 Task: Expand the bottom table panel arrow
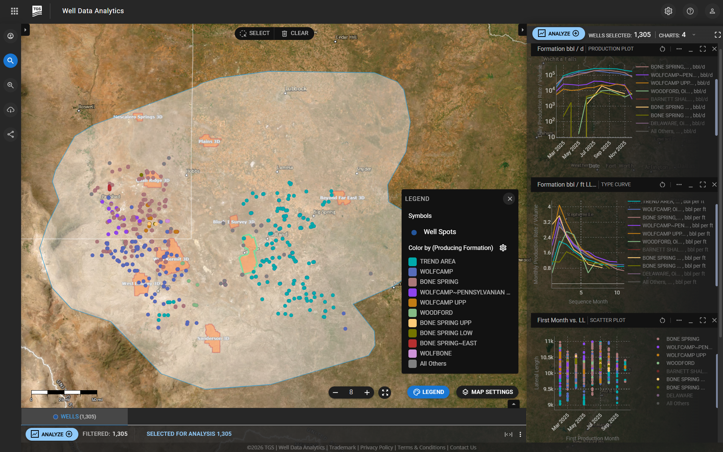pyautogui.click(x=513, y=404)
